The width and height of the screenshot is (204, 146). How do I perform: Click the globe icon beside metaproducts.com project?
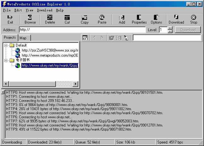point(18,55)
